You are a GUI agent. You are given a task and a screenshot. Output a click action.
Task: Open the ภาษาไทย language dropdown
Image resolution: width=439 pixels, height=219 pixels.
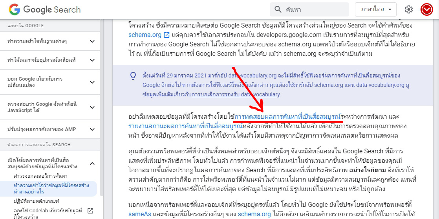pos(375,9)
